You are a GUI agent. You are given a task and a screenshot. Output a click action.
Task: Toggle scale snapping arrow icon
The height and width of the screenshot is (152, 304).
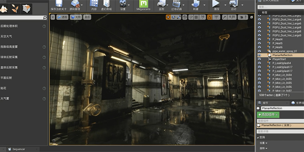point(224,17)
